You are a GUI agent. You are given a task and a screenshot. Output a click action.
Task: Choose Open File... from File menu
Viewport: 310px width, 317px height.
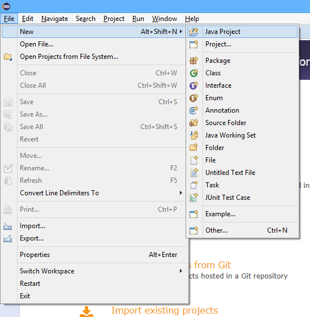(x=93, y=44)
